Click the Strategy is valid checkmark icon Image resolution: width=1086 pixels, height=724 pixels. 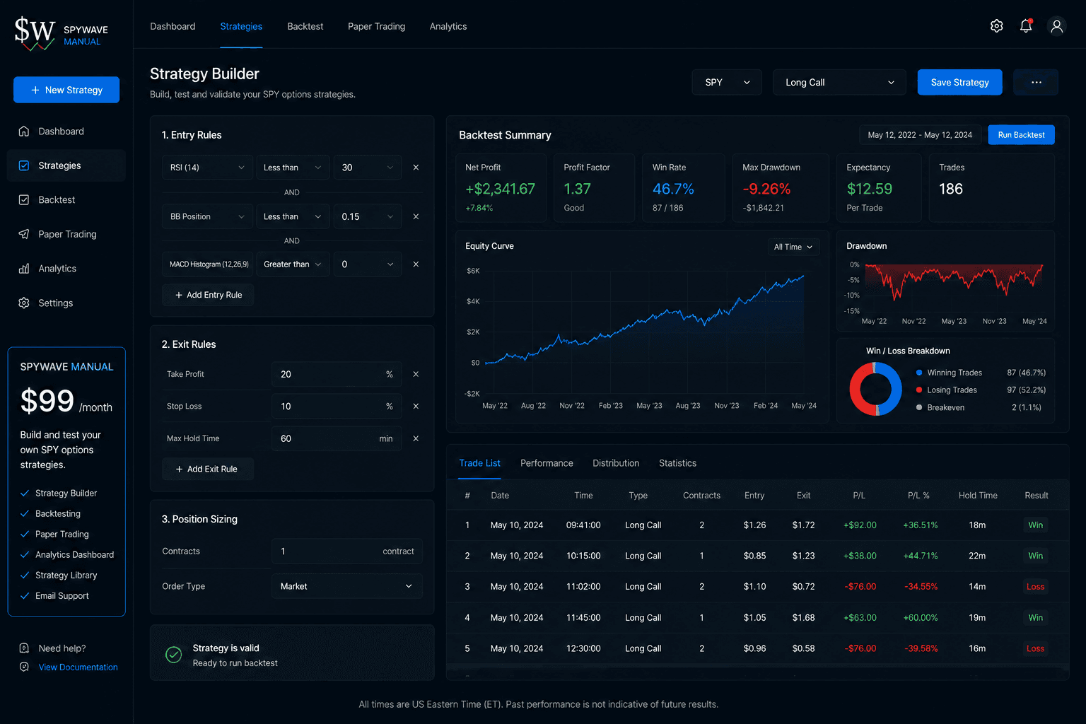[x=173, y=655]
